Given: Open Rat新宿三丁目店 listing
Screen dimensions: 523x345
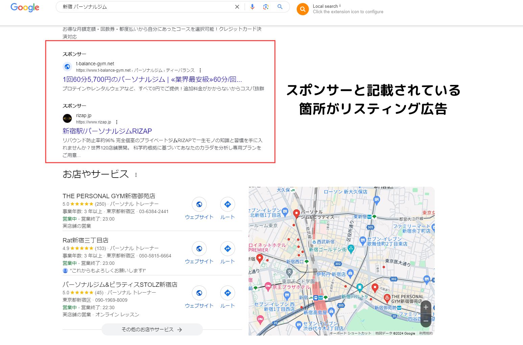Looking at the screenshot, I should coord(86,240).
